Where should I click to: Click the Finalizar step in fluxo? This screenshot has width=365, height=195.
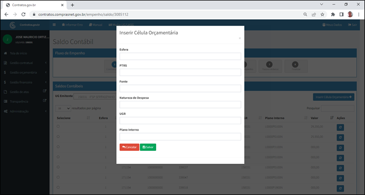[x=296, y=66]
